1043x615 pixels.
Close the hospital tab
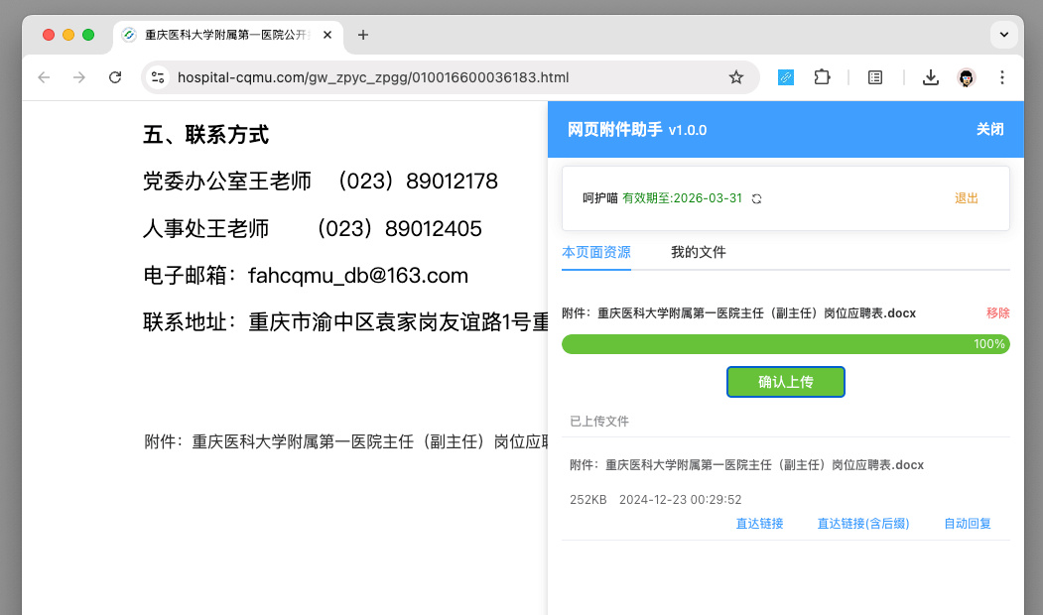tap(327, 35)
